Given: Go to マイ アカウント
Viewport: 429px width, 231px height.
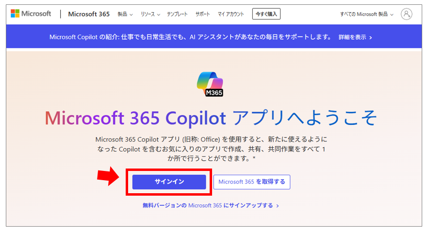Looking at the screenshot, I should click(x=231, y=14).
